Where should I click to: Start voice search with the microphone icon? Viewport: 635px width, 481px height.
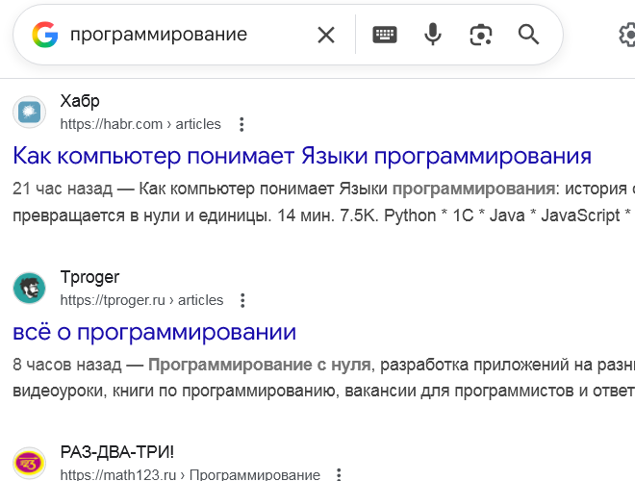433,35
